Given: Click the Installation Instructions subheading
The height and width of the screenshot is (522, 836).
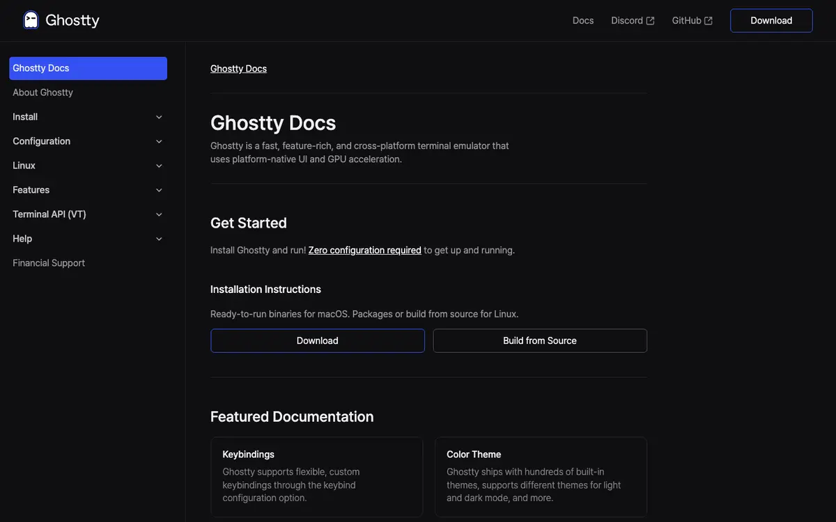Looking at the screenshot, I should click(265, 289).
